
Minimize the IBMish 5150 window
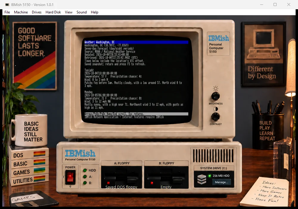pos(262,4)
